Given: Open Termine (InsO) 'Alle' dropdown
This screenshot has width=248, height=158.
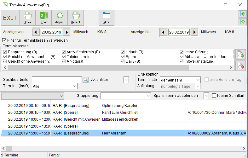Looking at the screenshot, I should pos(55,86).
